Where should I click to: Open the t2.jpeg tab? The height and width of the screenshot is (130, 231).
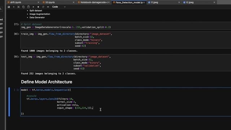pyautogui.click(x=190, y=3)
